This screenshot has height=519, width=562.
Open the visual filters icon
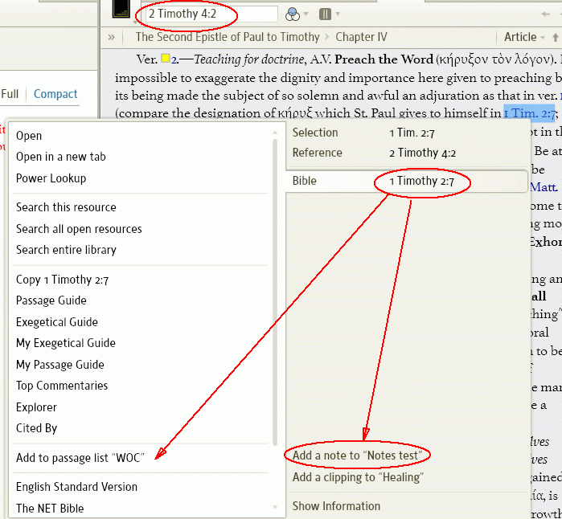(x=293, y=14)
